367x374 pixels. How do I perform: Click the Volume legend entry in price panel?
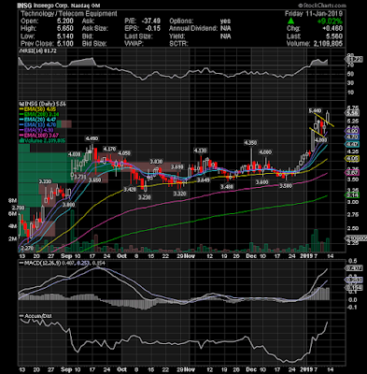click(x=42, y=140)
